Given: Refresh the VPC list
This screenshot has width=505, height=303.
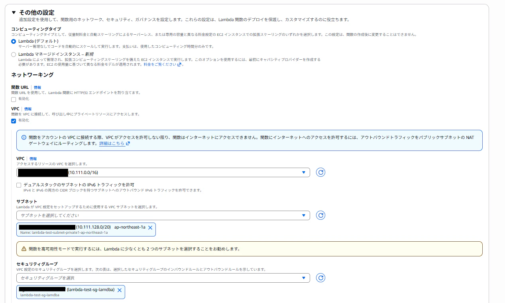Looking at the screenshot, I should (320, 172).
